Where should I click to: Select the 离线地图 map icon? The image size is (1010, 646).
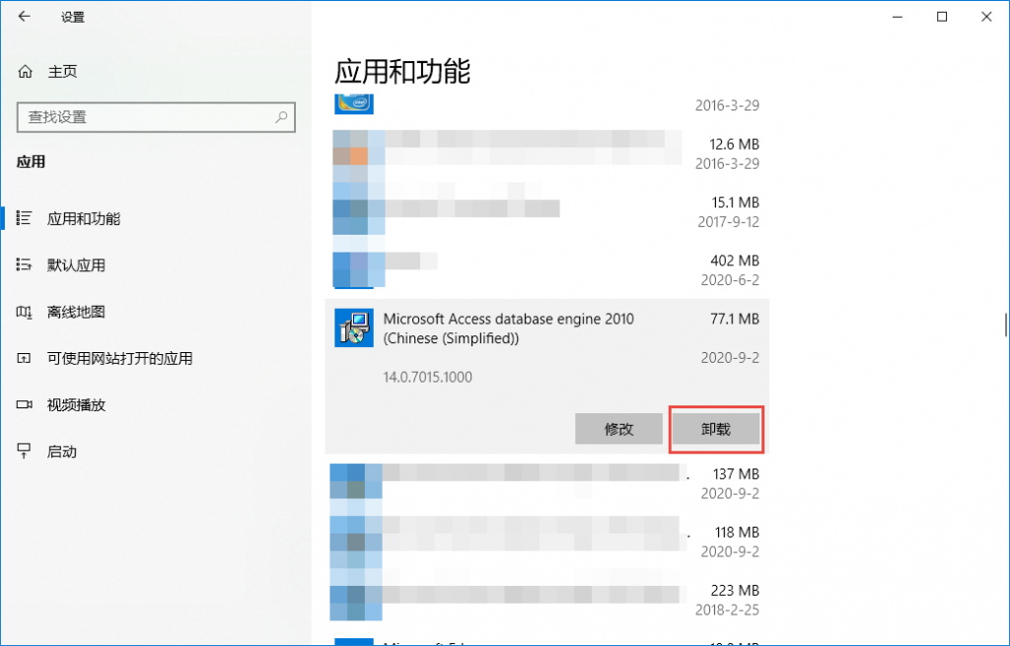(x=24, y=312)
